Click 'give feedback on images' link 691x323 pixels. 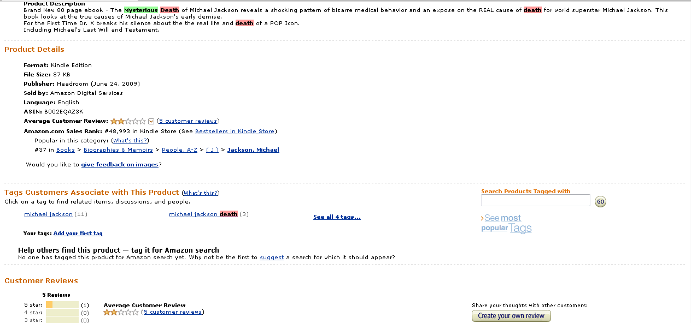(x=120, y=165)
